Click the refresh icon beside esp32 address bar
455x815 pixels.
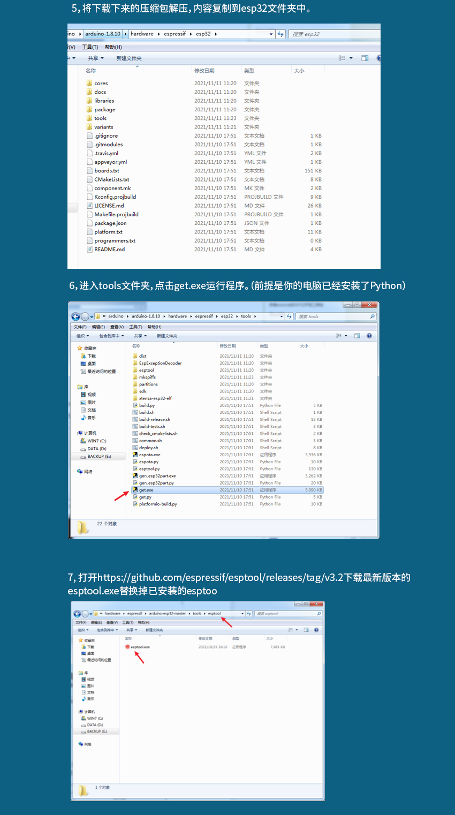click(x=280, y=34)
